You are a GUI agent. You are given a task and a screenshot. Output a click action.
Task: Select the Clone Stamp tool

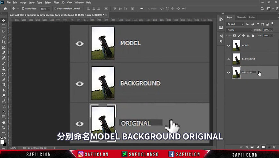(4, 69)
